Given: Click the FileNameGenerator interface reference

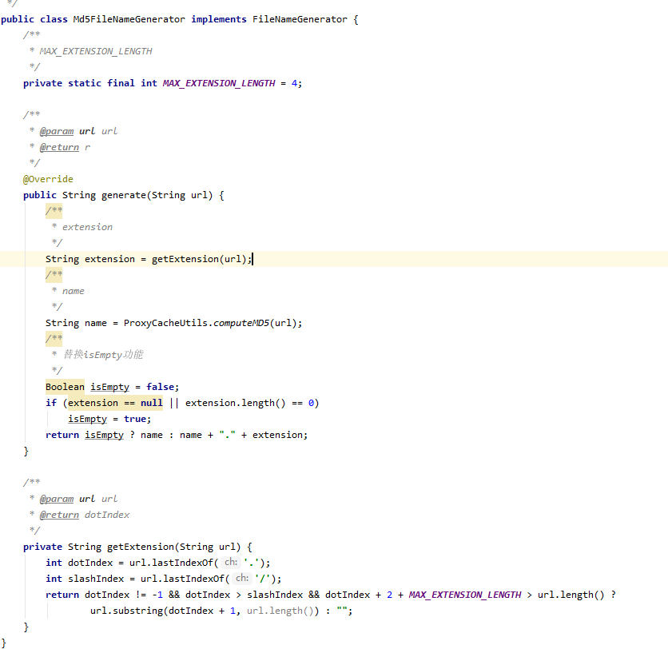Looking at the screenshot, I should [300, 20].
